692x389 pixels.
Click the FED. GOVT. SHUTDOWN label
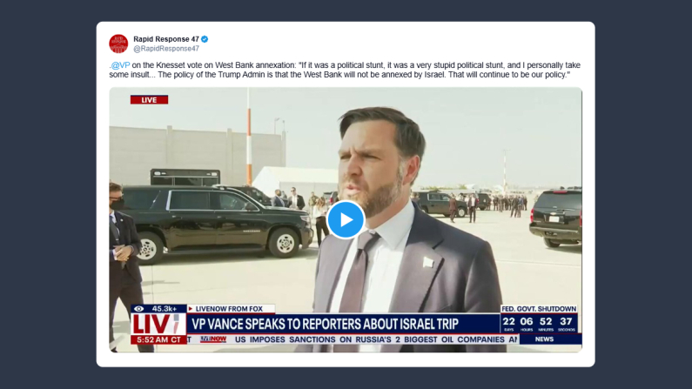click(x=539, y=309)
